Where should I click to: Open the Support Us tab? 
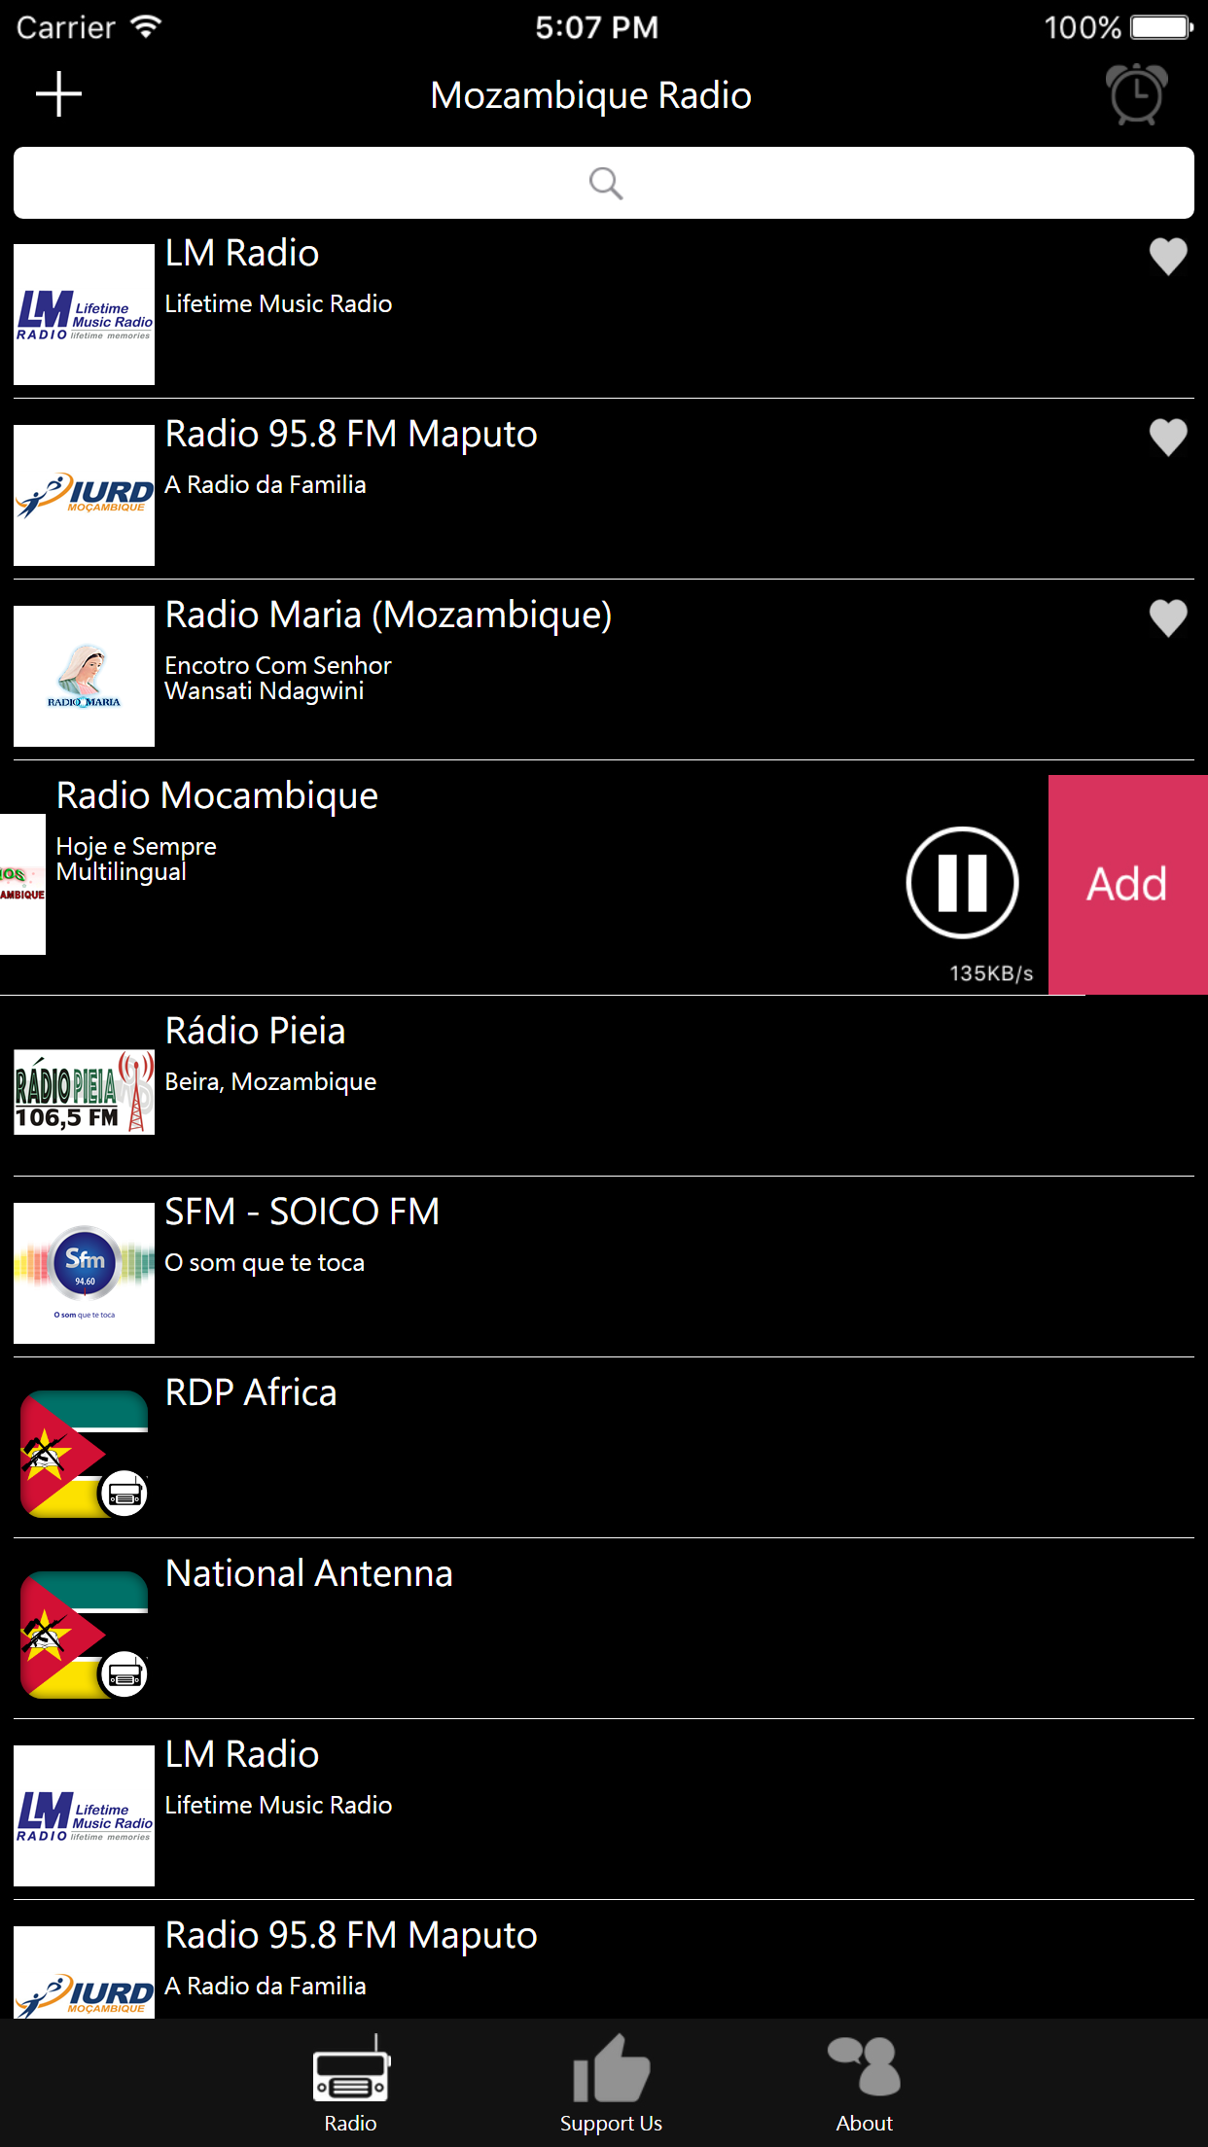[611, 2084]
